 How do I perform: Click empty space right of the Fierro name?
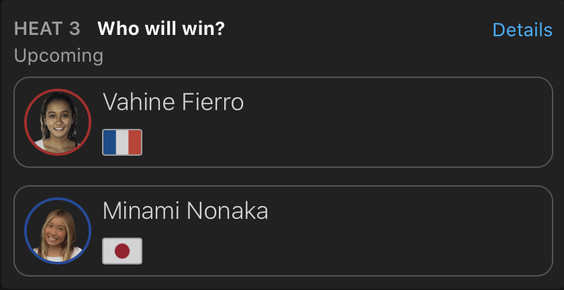pos(403,103)
